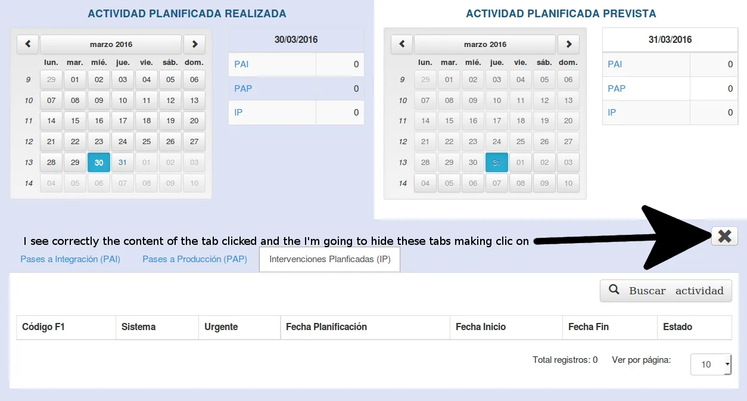This screenshot has width=747, height=401.
Task: Select day 15 in Realizada calendar
Action: 75,121
